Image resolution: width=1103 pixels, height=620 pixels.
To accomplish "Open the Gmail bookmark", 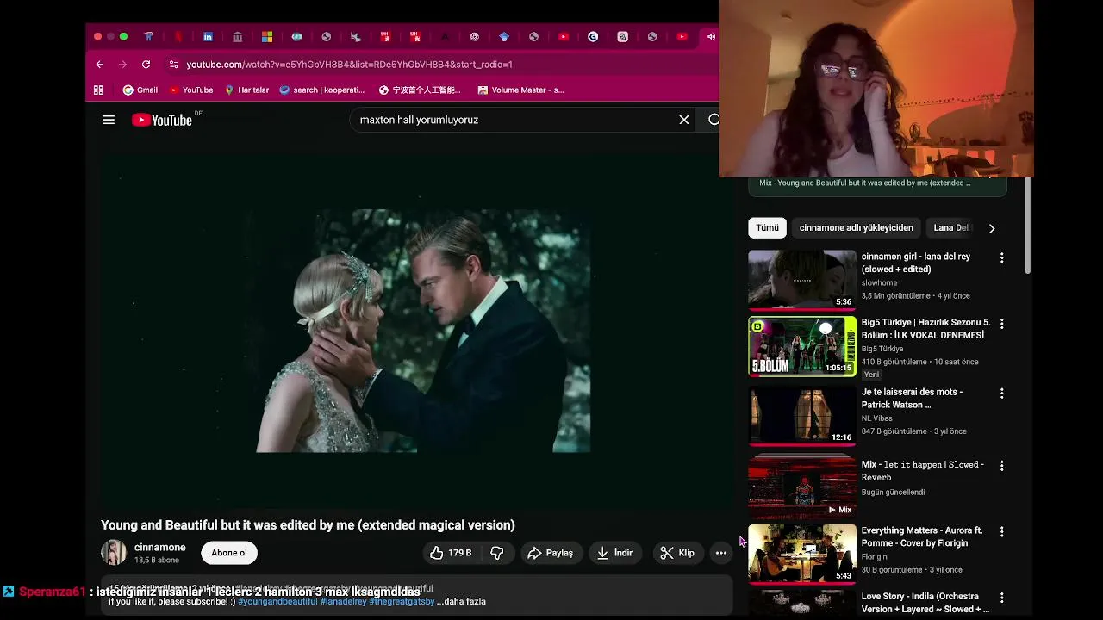I will pyautogui.click(x=140, y=90).
